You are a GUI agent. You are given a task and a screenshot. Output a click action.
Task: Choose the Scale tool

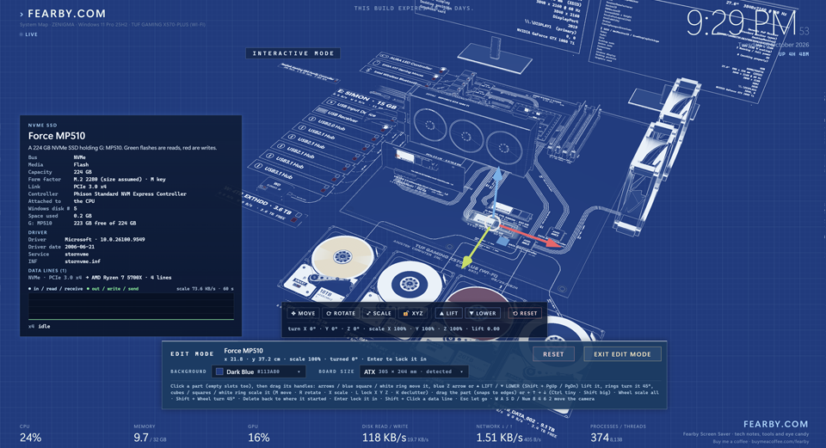[379, 313]
